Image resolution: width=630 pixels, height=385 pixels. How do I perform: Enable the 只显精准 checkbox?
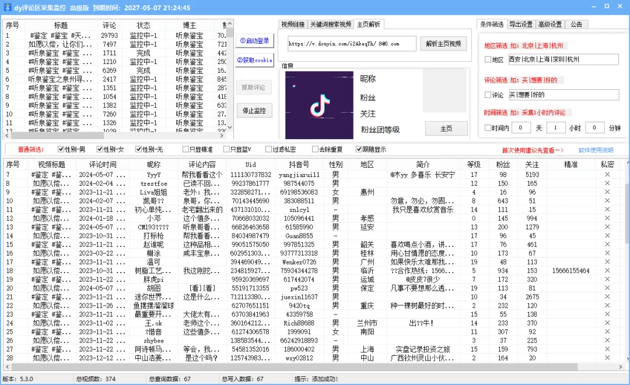185,149
